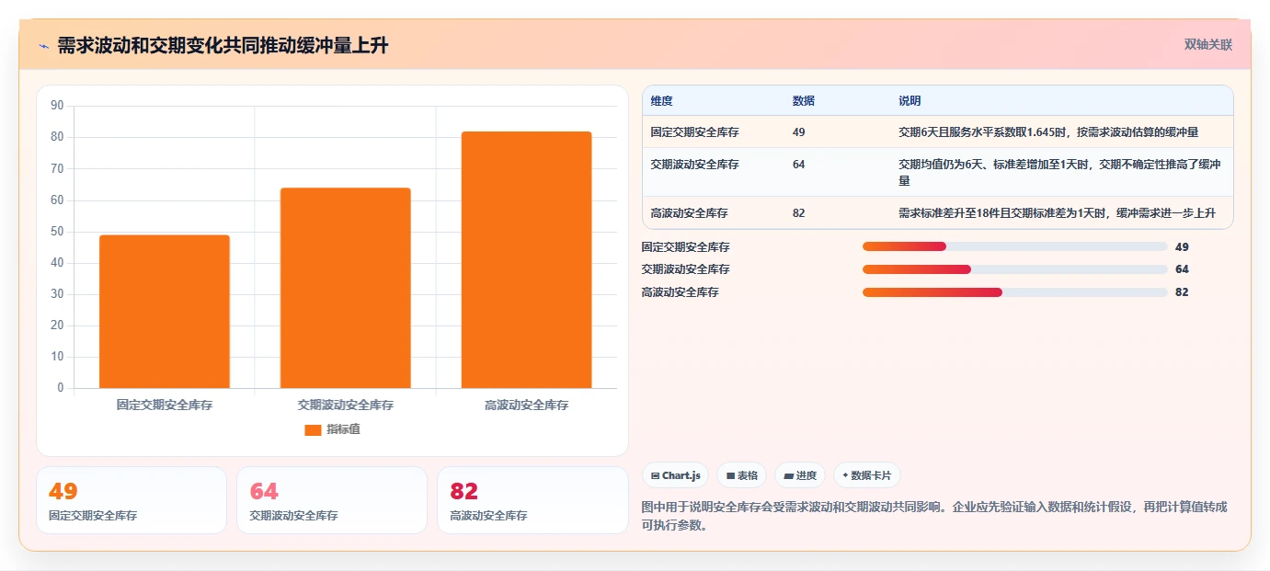
Task: Click the 数据卡片 tag chip
Action: 866,475
